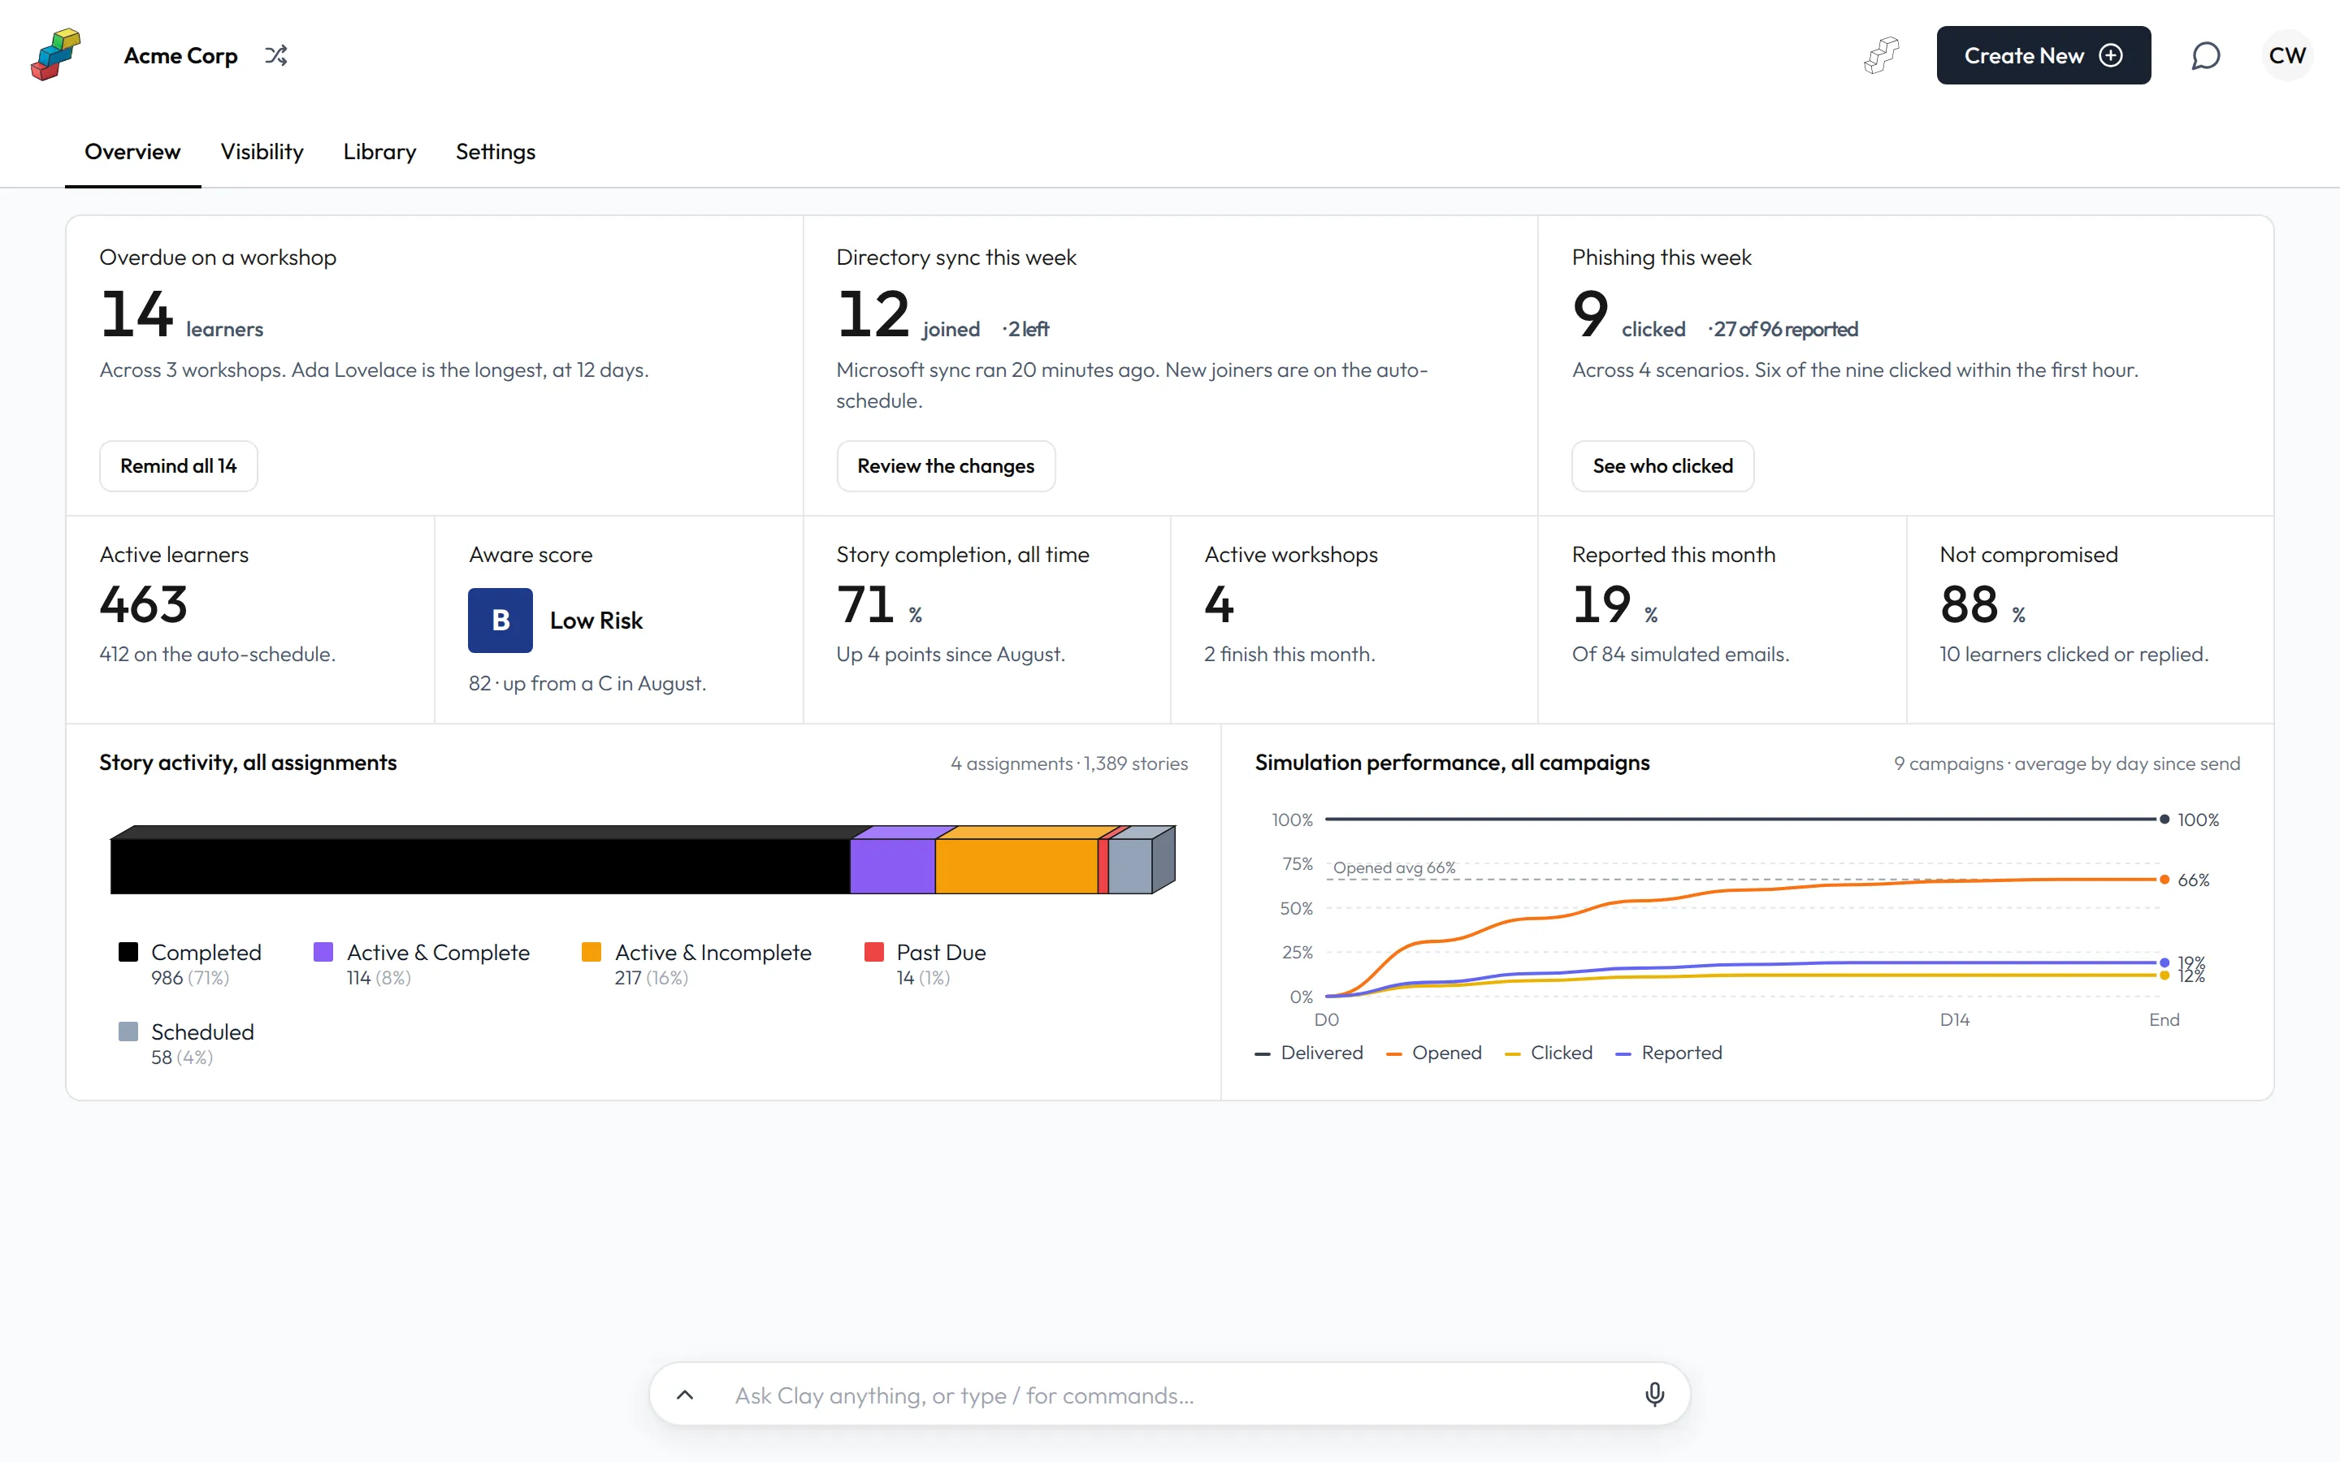
Task: Click See who clicked button
Action: pyautogui.click(x=1662, y=466)
